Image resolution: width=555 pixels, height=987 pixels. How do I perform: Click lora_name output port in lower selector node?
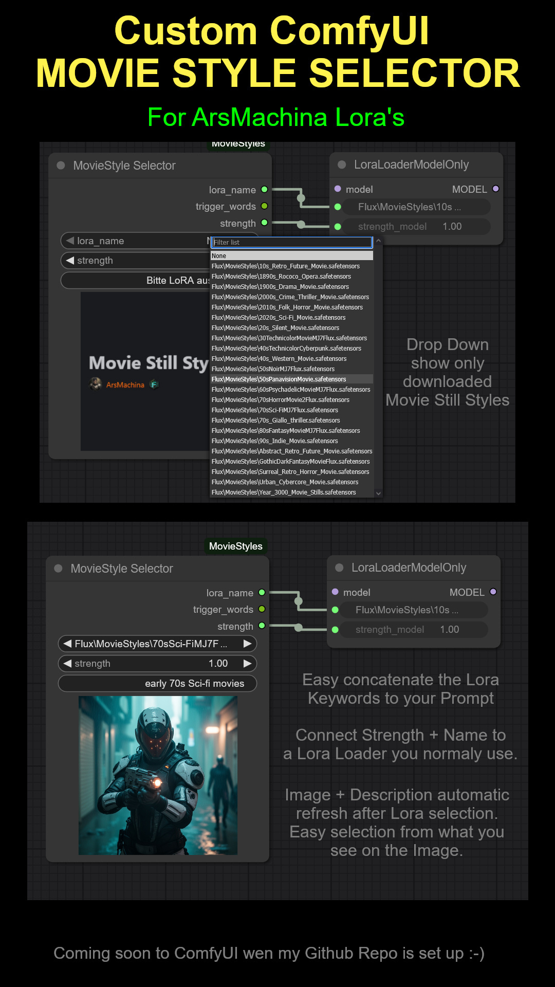tap(262, 592)
